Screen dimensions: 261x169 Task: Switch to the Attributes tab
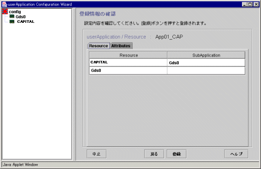tap(121, 46)
